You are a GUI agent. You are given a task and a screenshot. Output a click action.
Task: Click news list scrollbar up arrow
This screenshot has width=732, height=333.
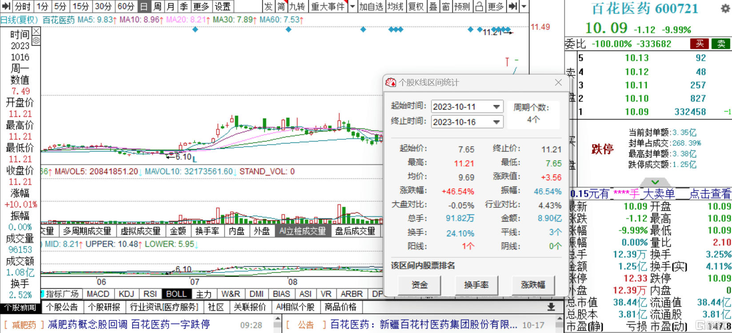277,318
